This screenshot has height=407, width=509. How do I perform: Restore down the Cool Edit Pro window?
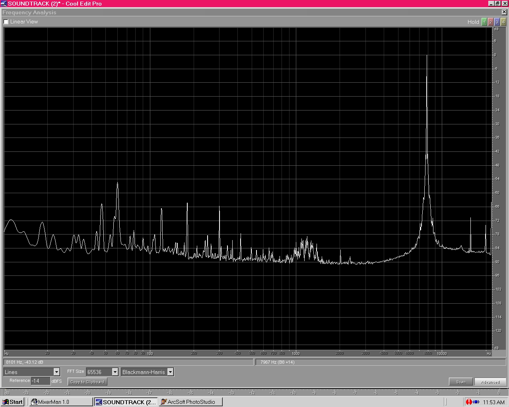pyautogui.click(x=497, y=4)
